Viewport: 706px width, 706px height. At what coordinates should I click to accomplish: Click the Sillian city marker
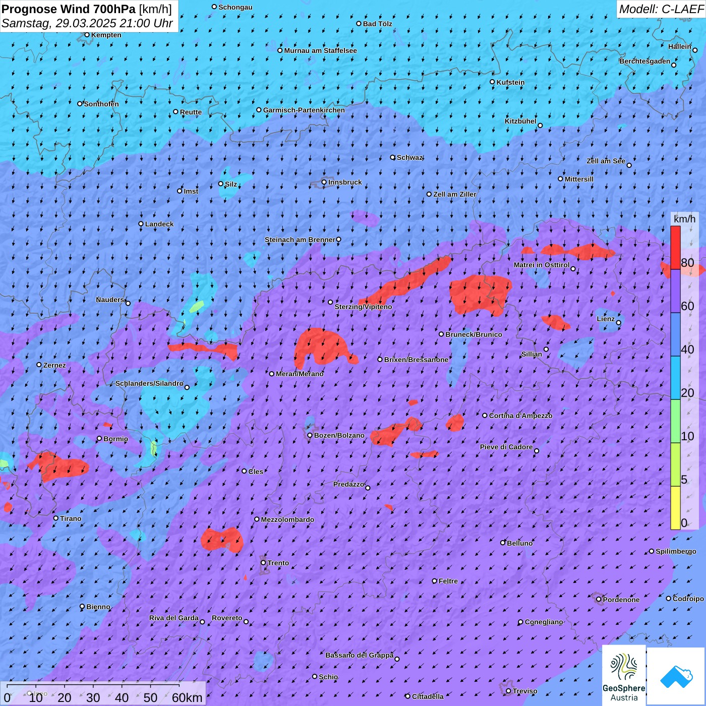[x=546, y=349]
